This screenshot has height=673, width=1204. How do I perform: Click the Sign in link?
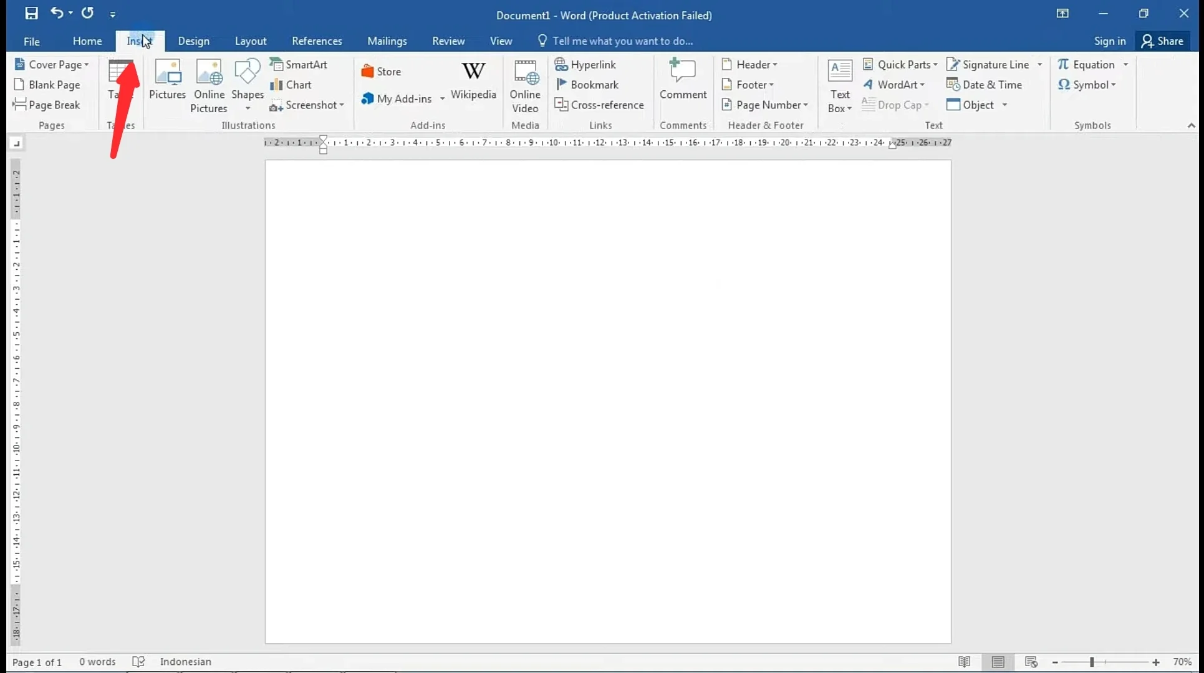pos(1110,41)
